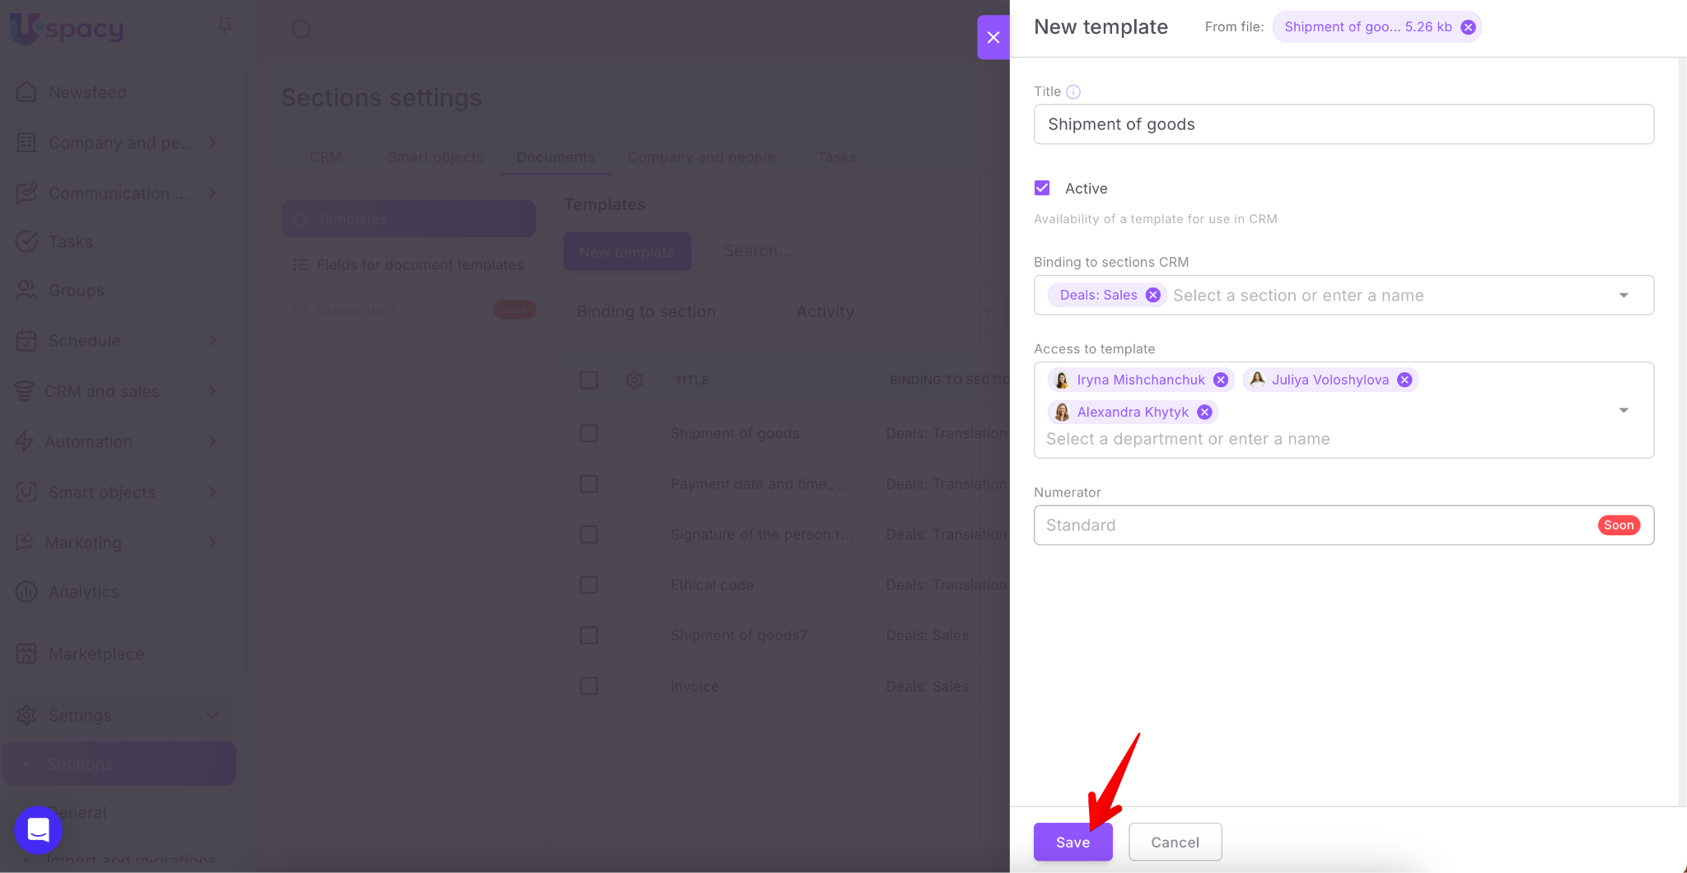Tick the Invoice row checkbox

point(589,686)
